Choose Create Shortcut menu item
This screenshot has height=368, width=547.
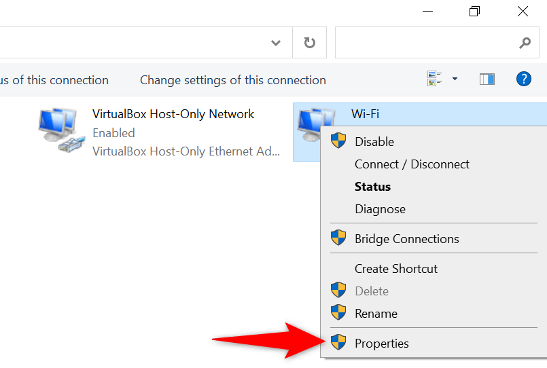point(396,269)
